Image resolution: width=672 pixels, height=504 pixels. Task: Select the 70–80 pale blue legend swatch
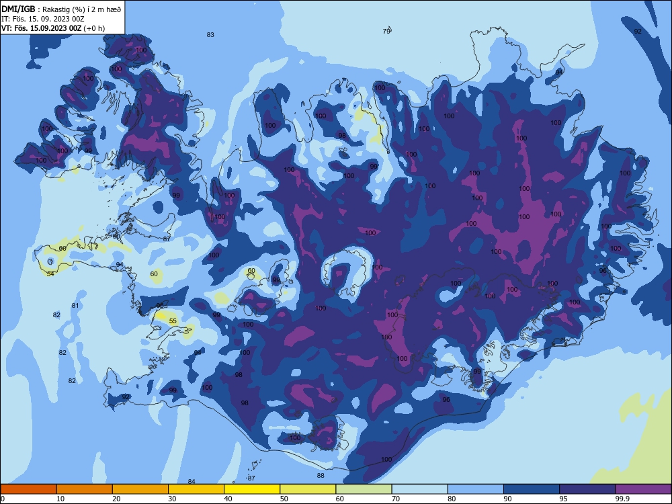[420, 489]
